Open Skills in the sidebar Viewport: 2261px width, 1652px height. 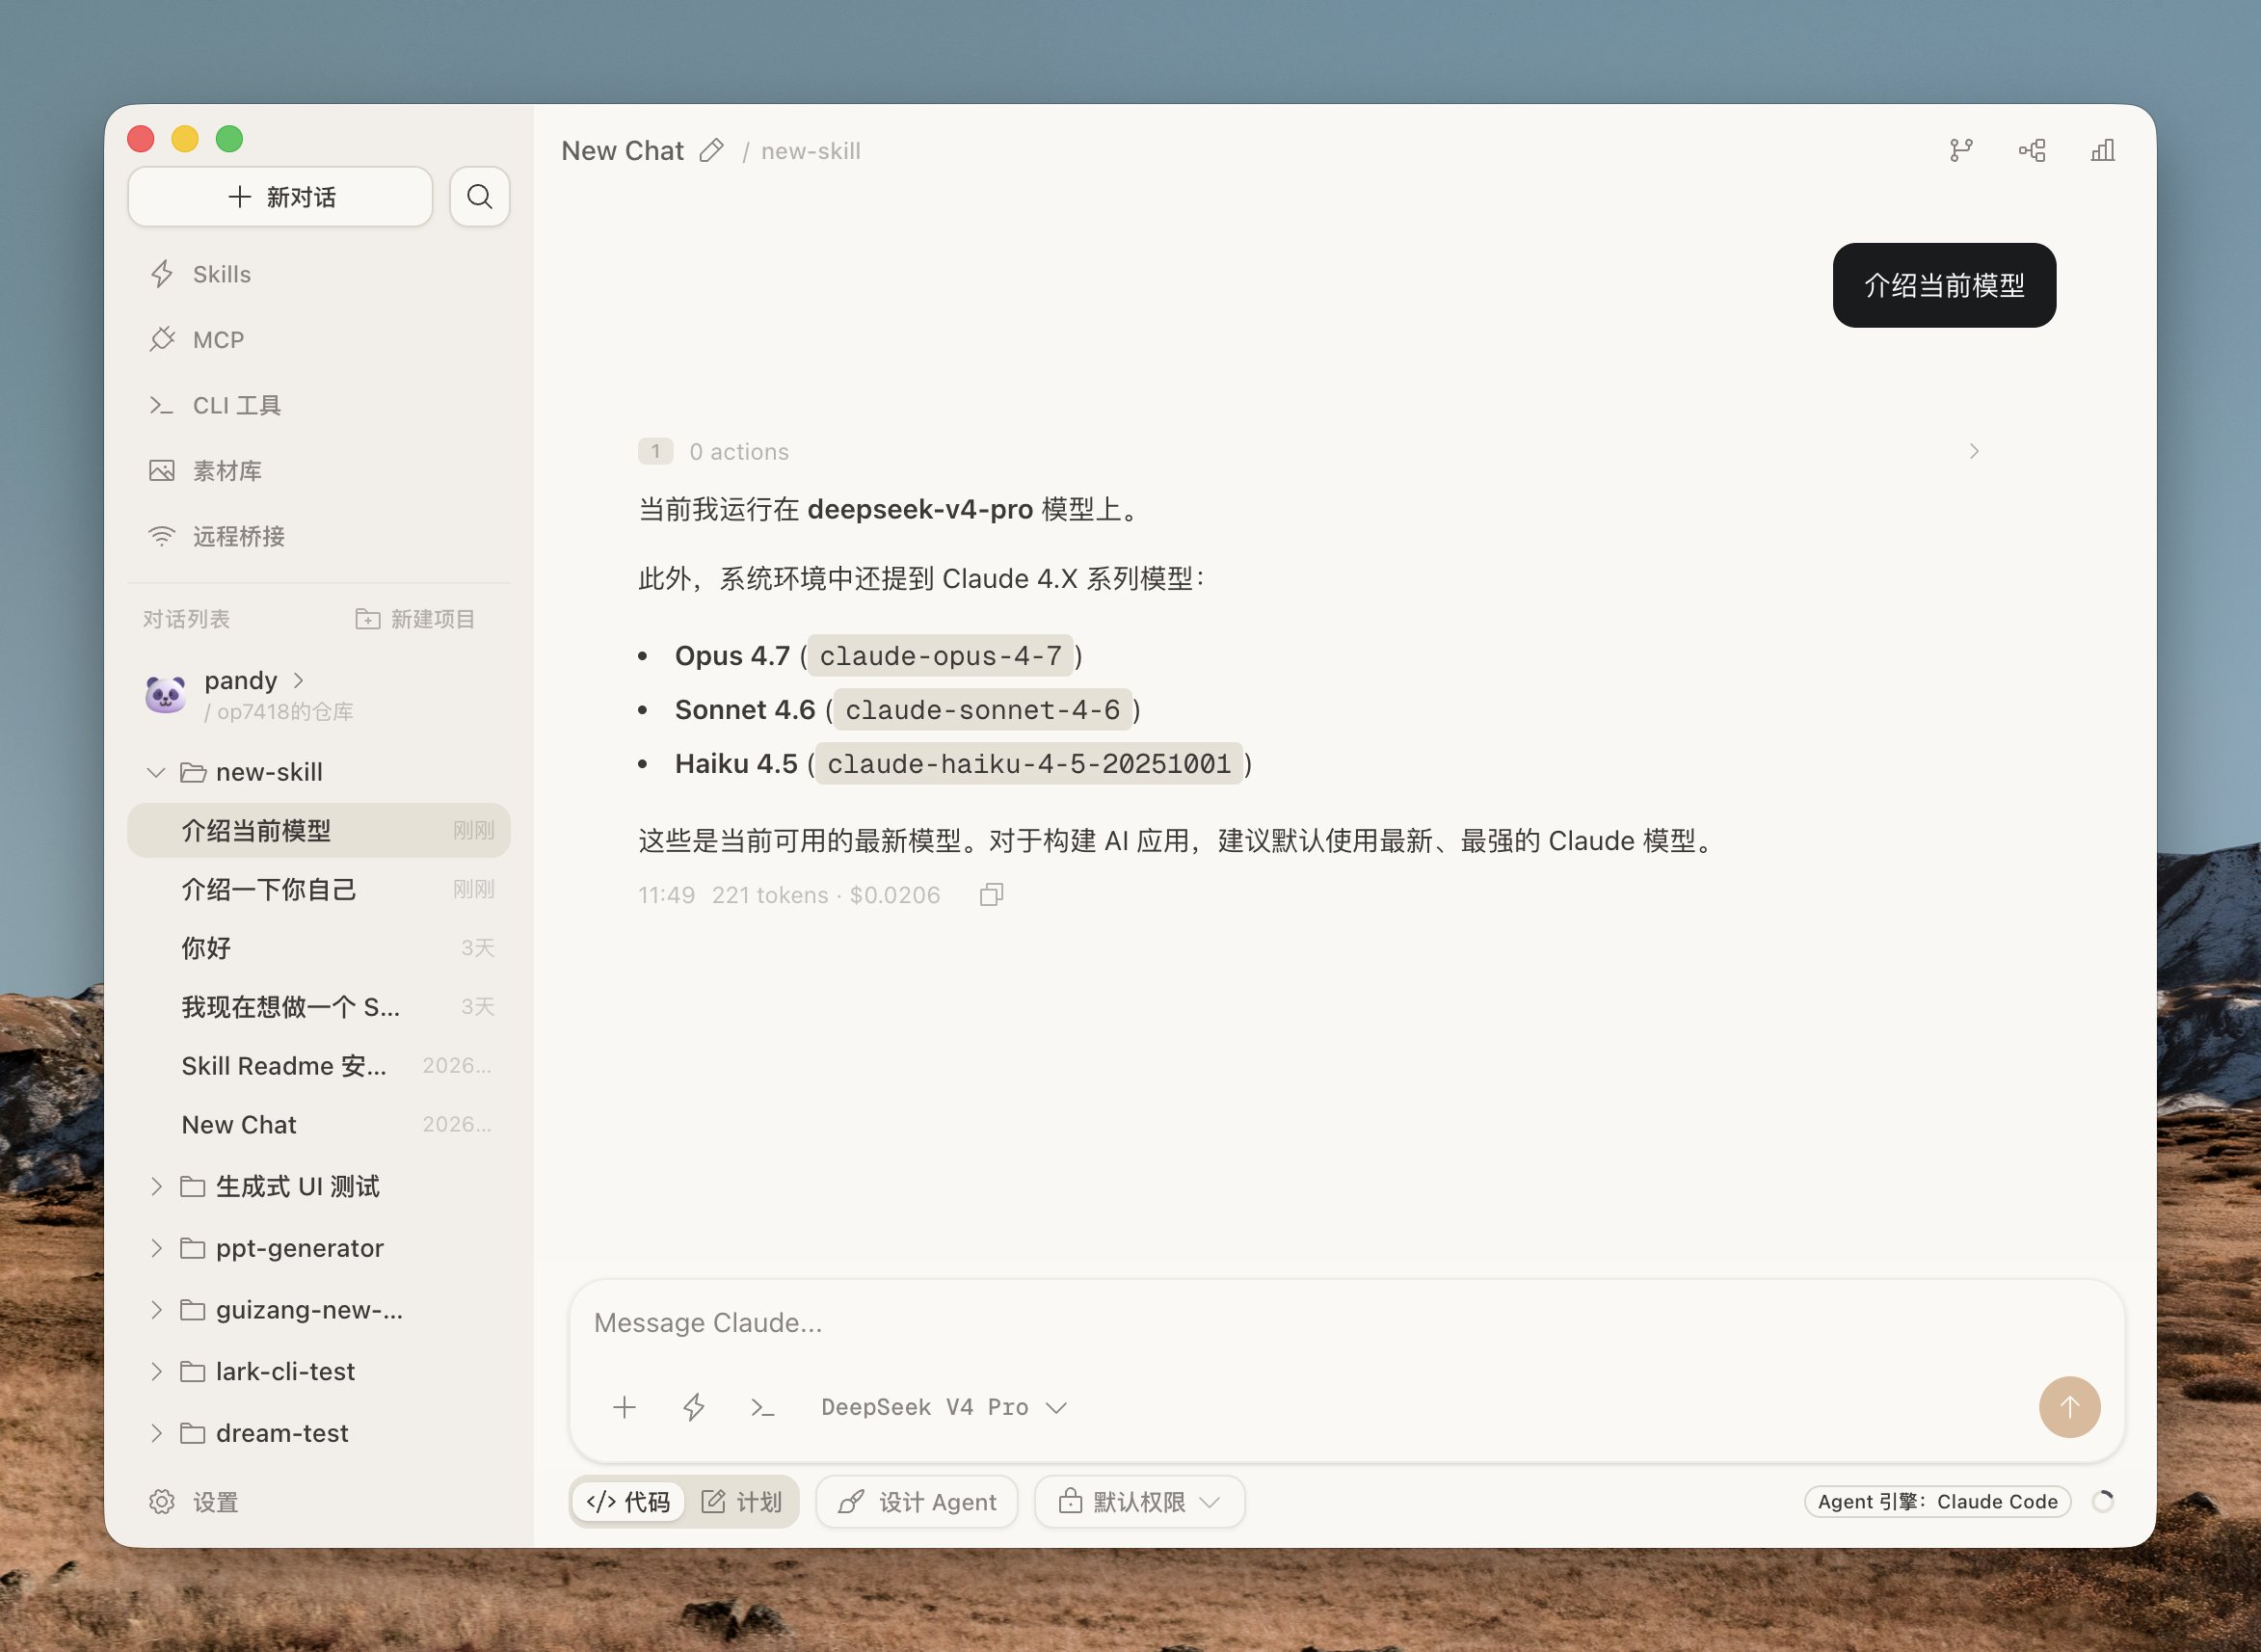click(x=221, y=274)
